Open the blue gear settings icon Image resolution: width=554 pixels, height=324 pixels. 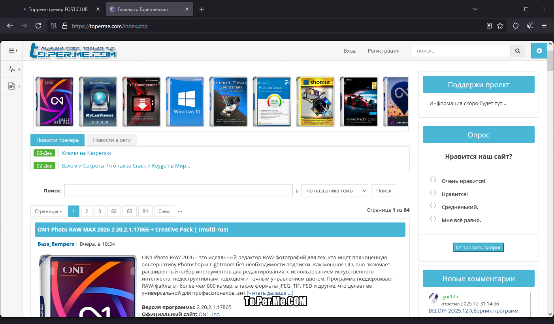(539, 51)
